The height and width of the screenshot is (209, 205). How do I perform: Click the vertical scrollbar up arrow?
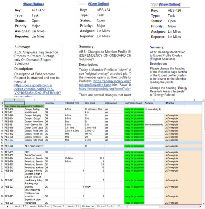click(203, 100)
